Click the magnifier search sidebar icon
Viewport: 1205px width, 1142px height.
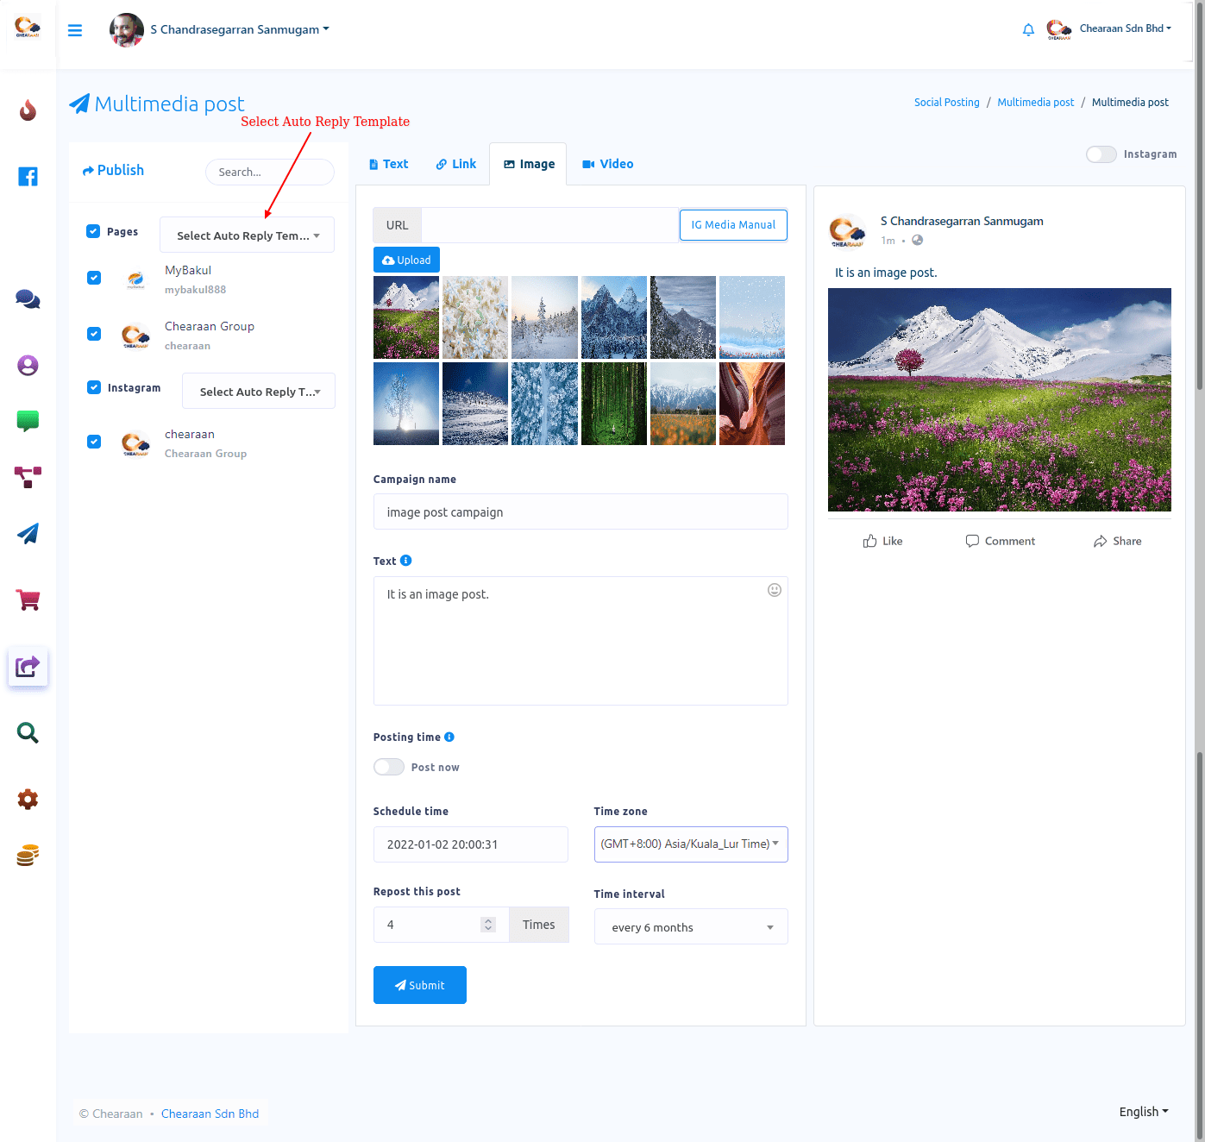[x=28, y=733]
